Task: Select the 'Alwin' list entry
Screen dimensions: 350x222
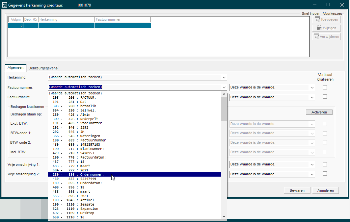Action: [x=135, y=114]
